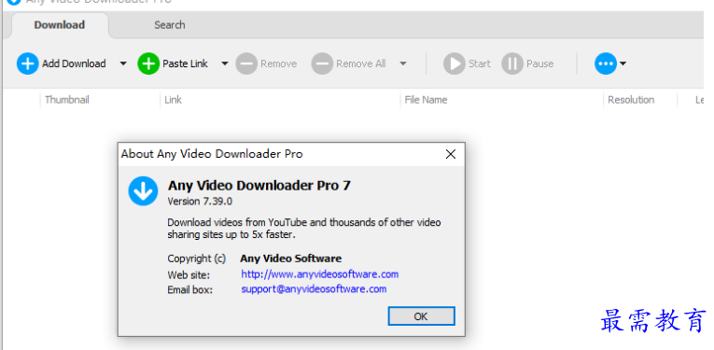The image size is (714, 350).
Task: Click the Any Video Downloader Pro 7 heading
Action: [259, 185]
